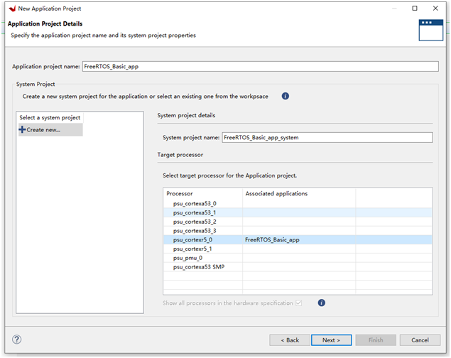Select Create new... system project entry
Screen dimensions: 451x358
point(50,130)
